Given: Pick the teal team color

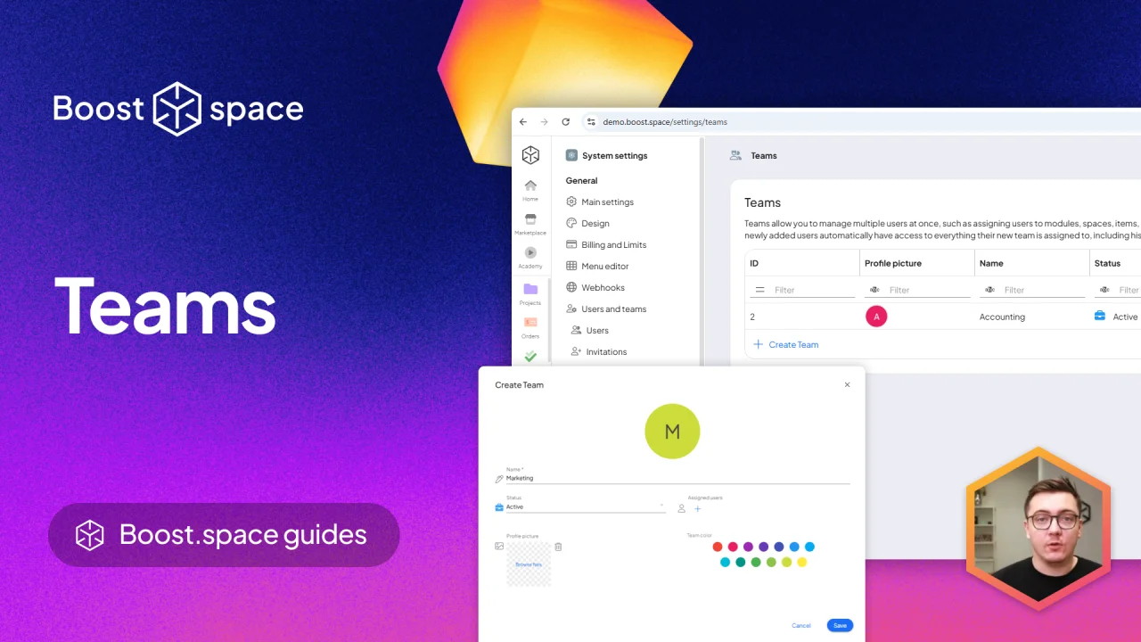Looking at the screenshot, I should tap(741, 562).
